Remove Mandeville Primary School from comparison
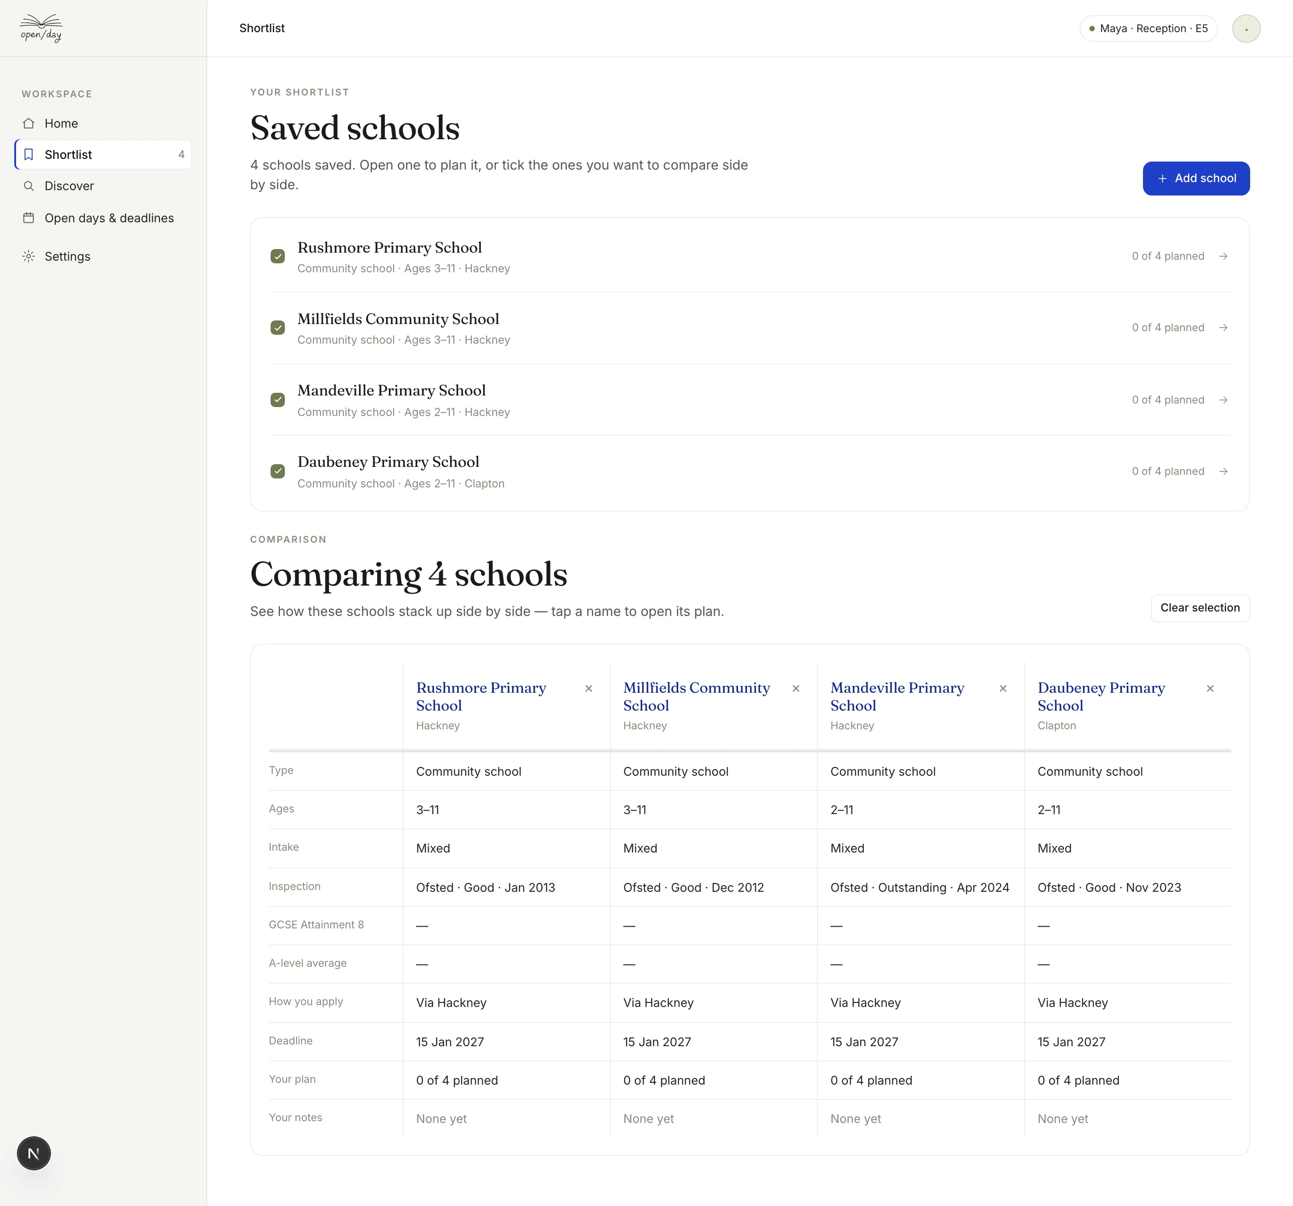1293x1206 pixels. [1003, 689]
